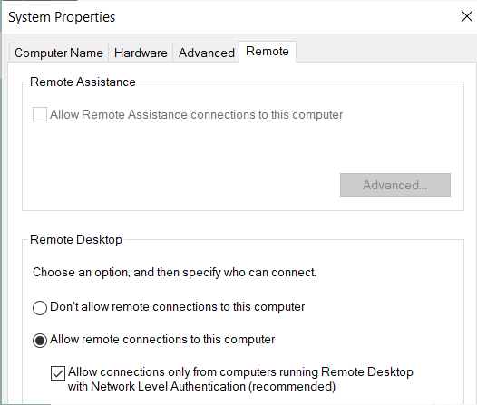Click the Don't allow remote connections label text

point(178,307)
